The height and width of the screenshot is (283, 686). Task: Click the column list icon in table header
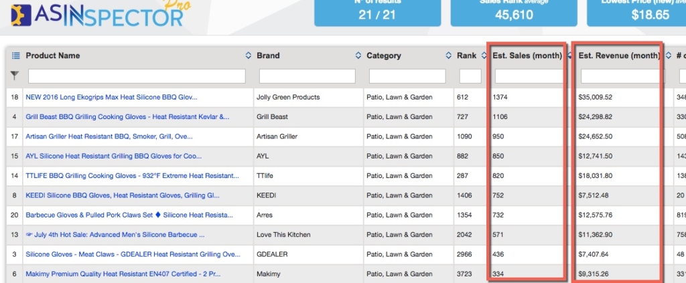pos(15,56)
